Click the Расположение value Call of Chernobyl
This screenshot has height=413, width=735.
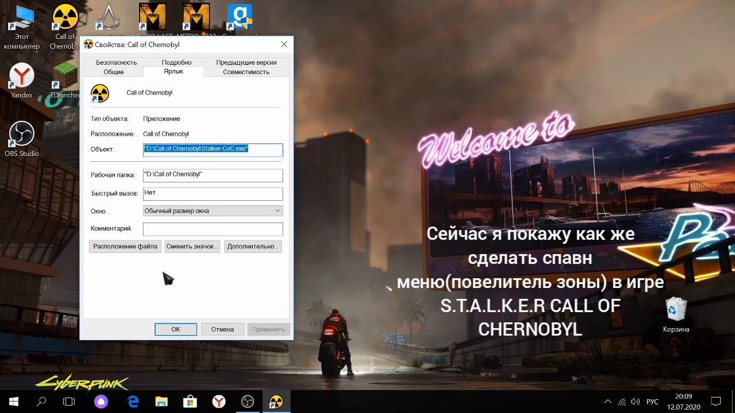[x=166, y=134]
